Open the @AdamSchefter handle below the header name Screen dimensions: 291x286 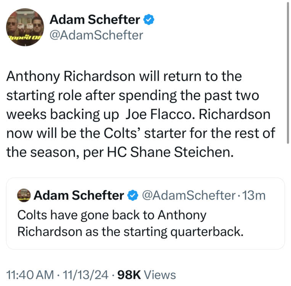(x=96, y=35)
